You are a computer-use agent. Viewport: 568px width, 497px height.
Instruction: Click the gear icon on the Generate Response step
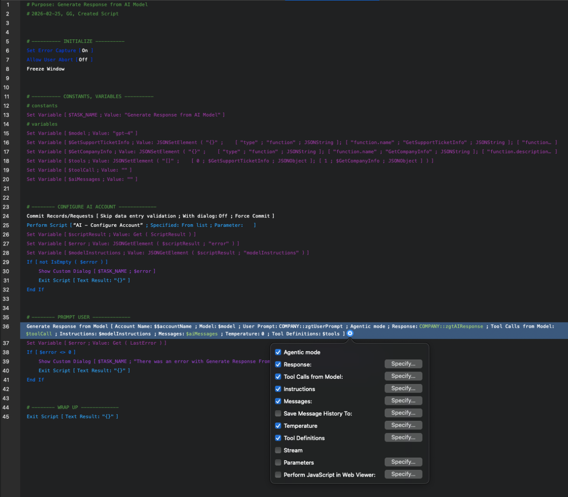[x=350, y=334]
